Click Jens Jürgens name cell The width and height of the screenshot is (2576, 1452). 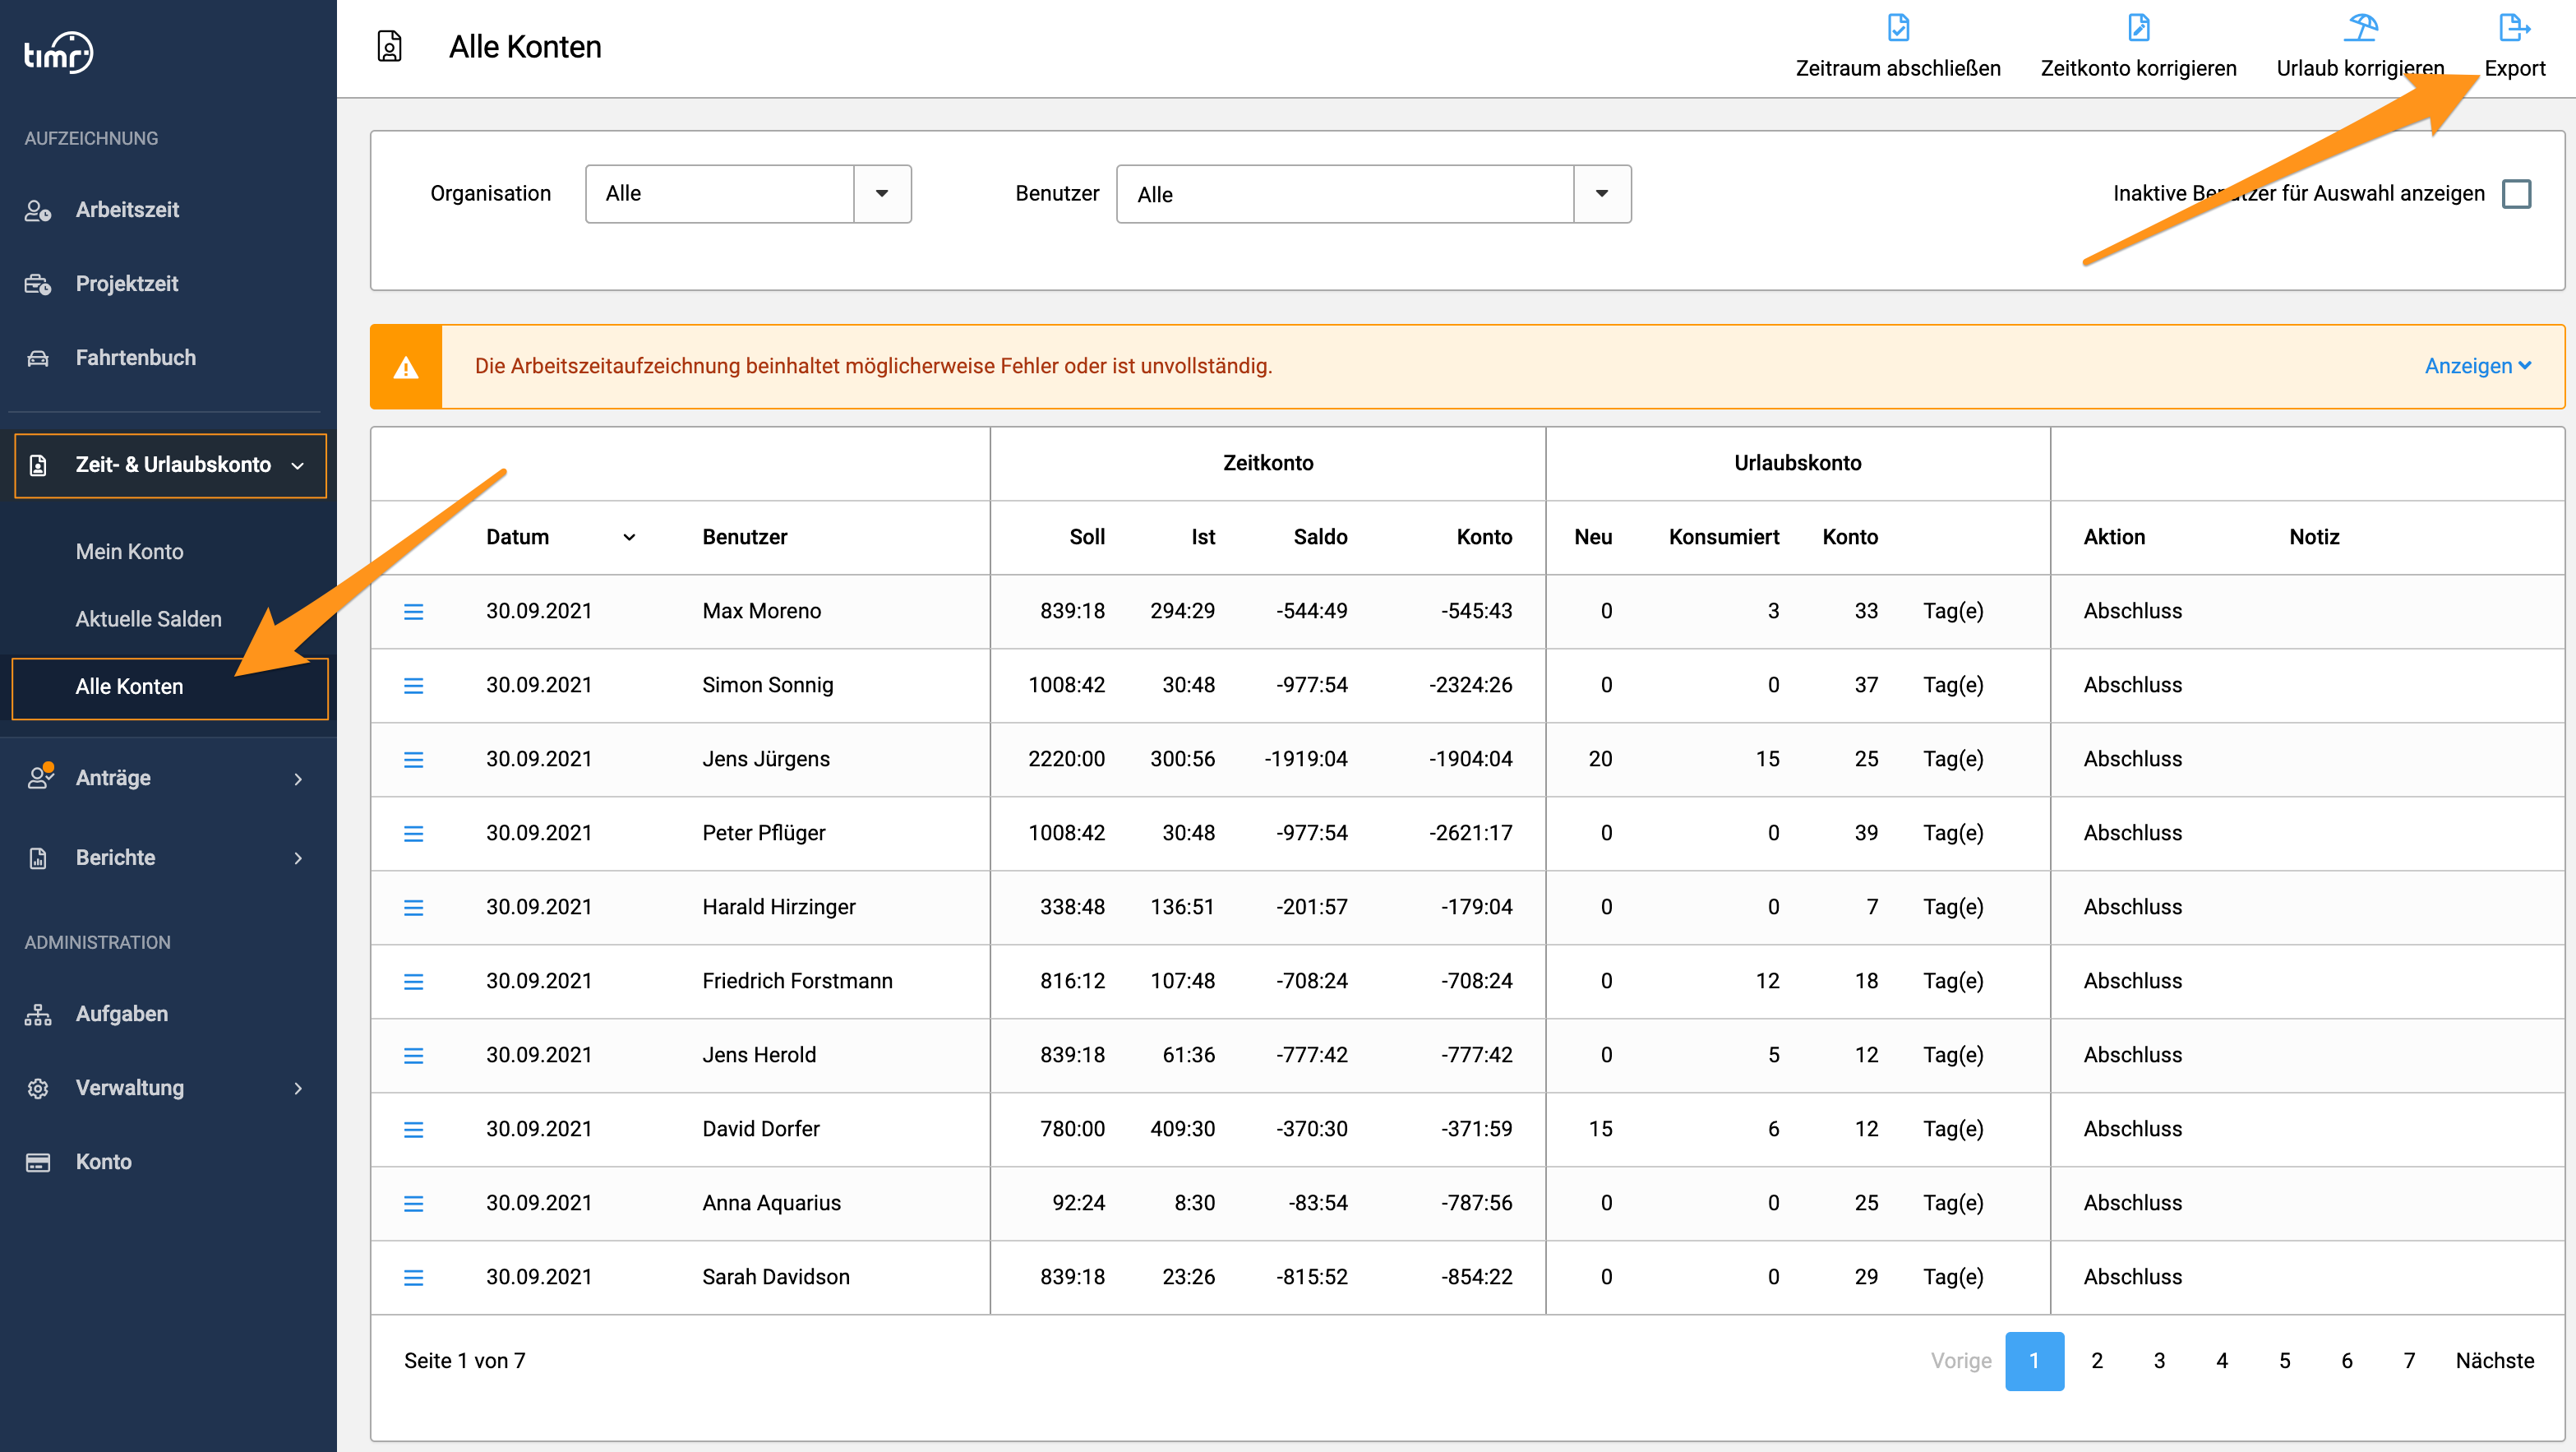click(x=766, y=759)
